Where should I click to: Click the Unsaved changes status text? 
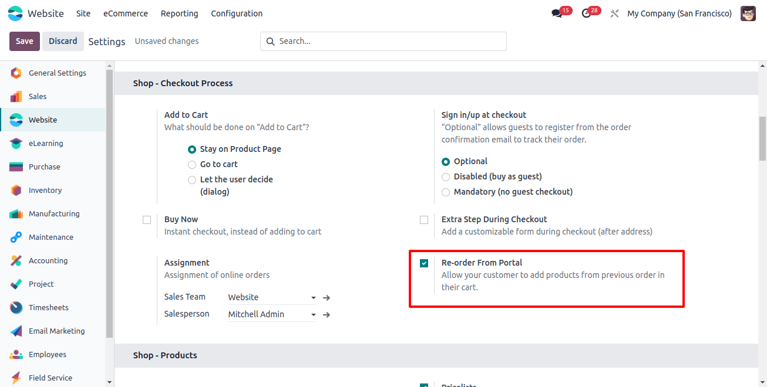[167, 41]
